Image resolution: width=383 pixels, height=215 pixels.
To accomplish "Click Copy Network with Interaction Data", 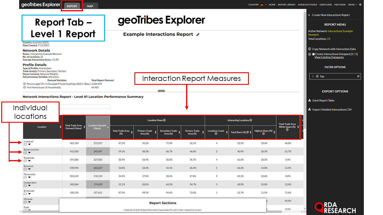I will (x=334, y=49).
